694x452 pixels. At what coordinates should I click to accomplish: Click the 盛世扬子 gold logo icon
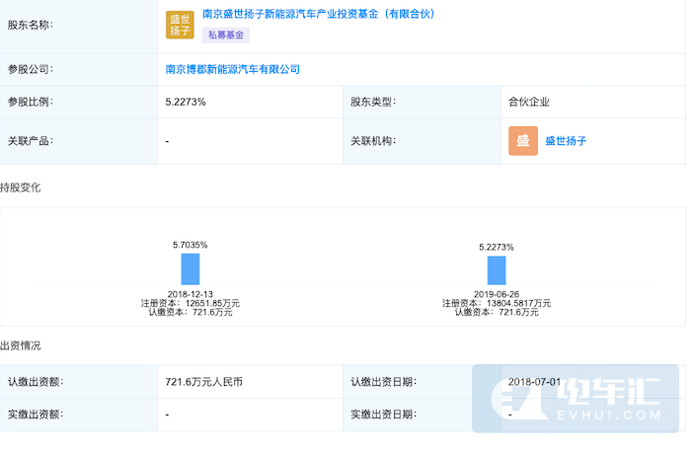[180, 26]
